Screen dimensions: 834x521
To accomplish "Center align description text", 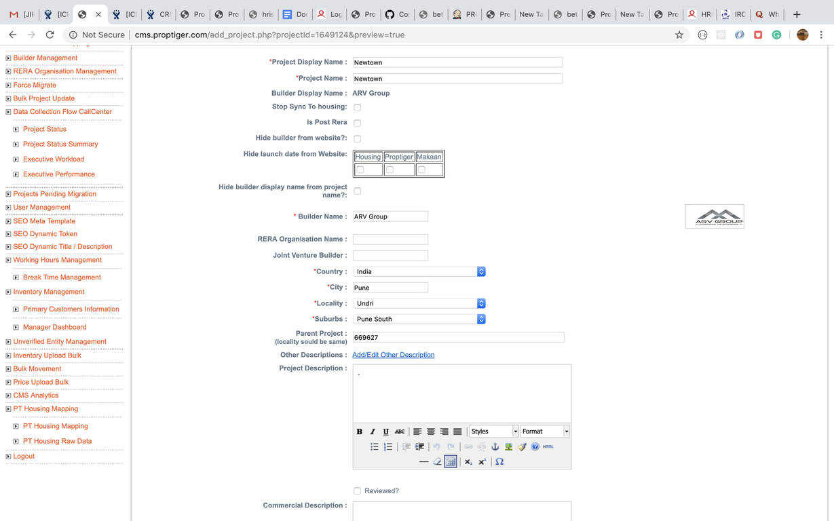I will point(431,431).
